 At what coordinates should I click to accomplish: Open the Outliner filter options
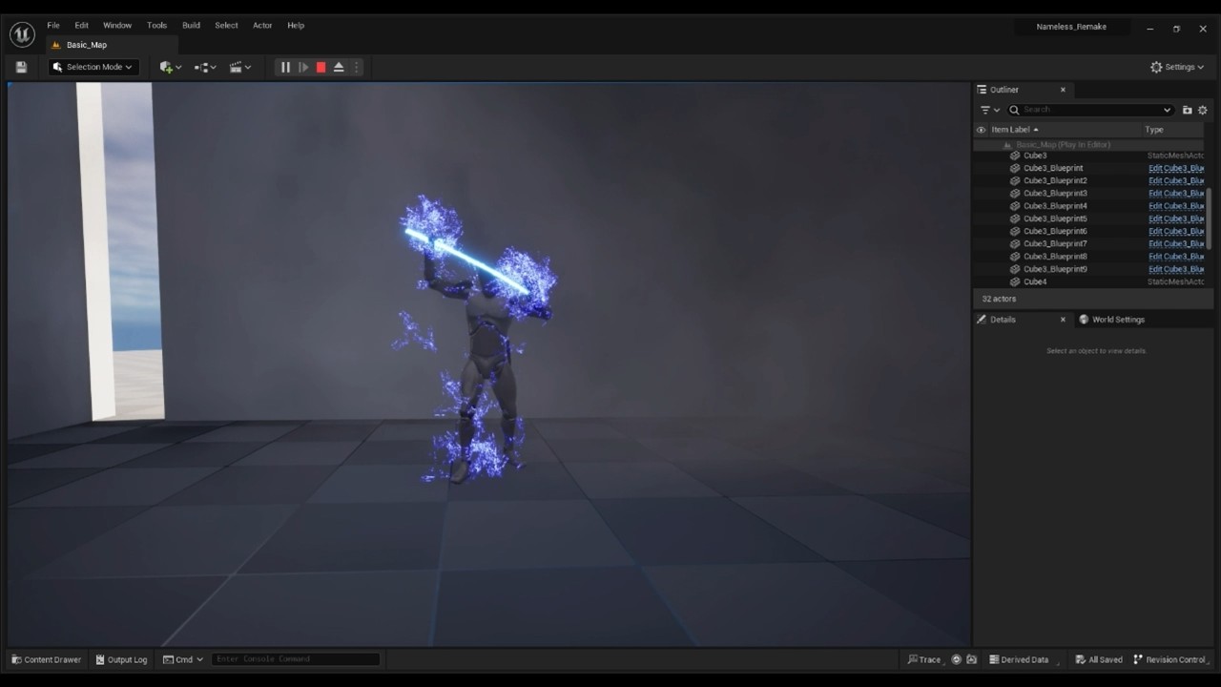point(990,110)
